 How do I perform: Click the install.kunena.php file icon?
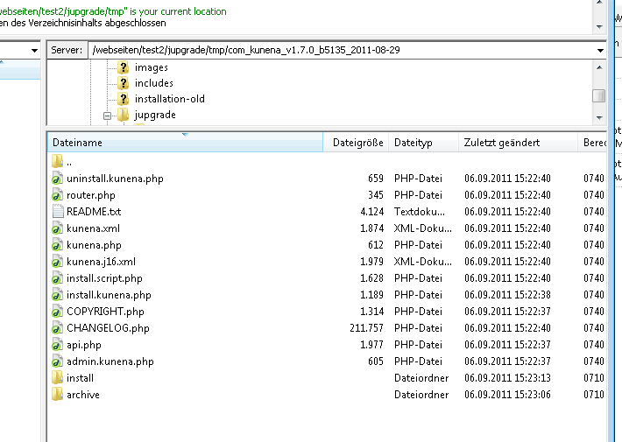[57, 295]
